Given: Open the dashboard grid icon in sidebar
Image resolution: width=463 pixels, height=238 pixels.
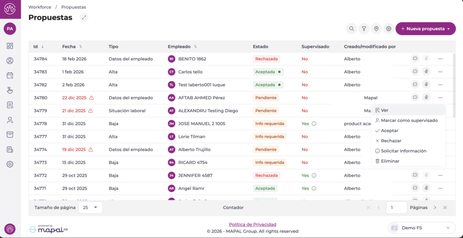Looking at the screenshot, I should (x=10, y=46).
